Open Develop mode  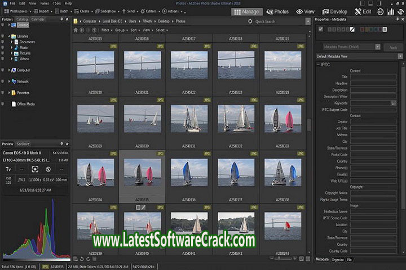pyautogui.click(x=335, y=11)
